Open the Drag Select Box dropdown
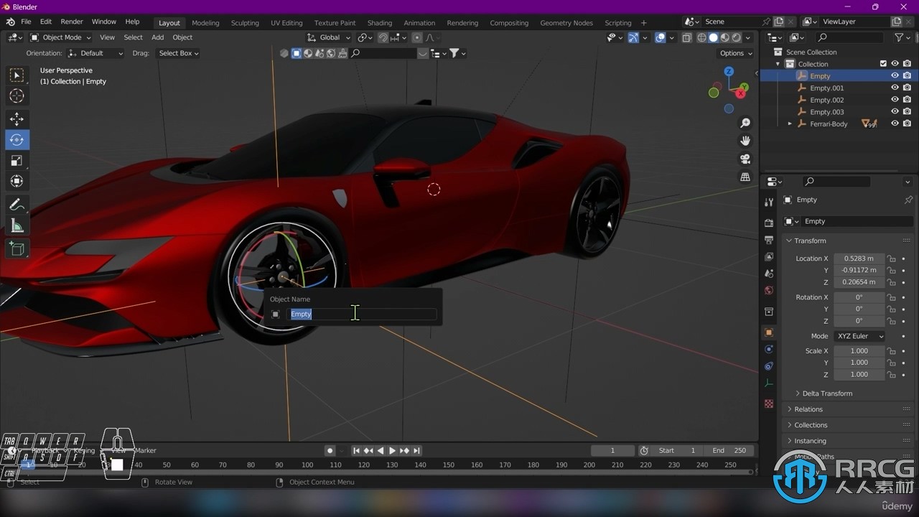 178,53
